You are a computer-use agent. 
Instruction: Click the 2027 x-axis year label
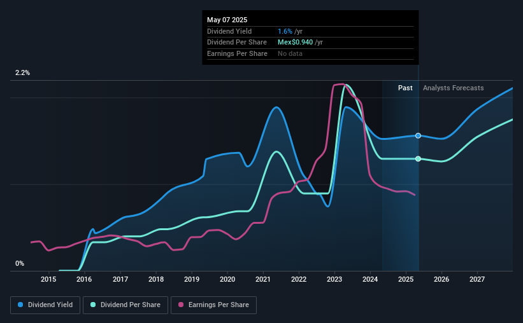click(477, 279)
